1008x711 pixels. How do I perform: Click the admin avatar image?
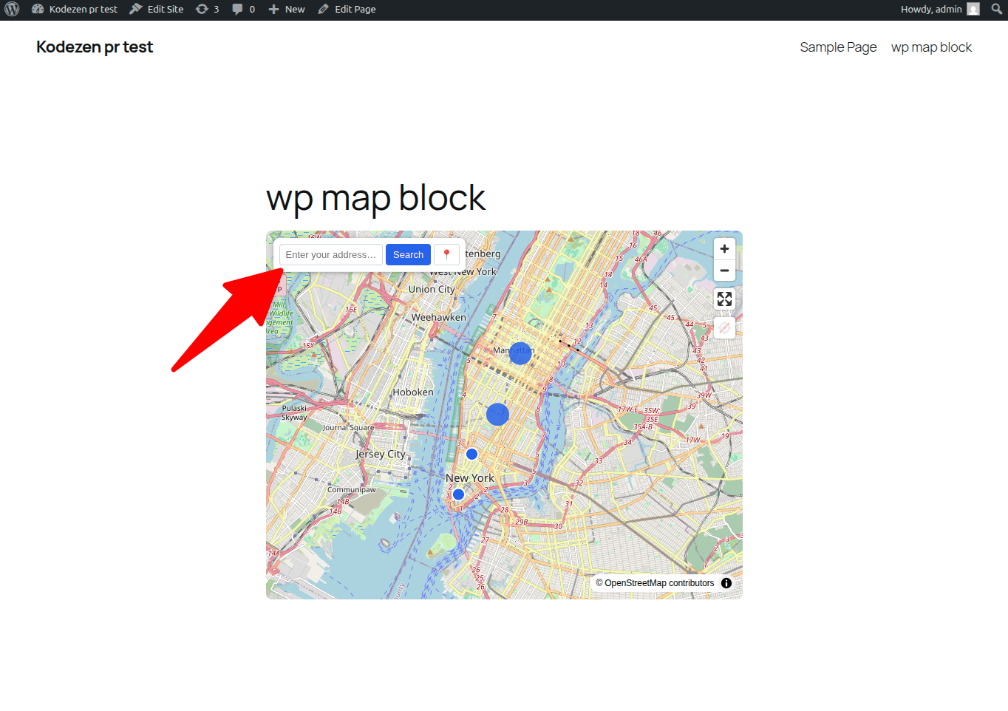(x=973, y=10)
